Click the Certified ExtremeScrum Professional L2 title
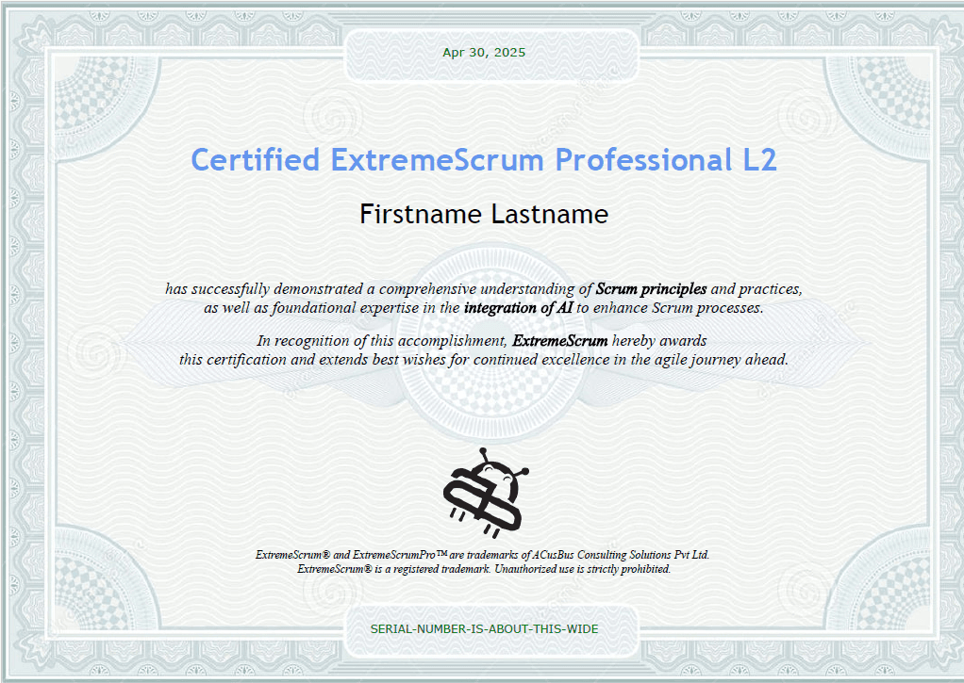This screenshot has width=964, height=683. click(x=482, y=159)
